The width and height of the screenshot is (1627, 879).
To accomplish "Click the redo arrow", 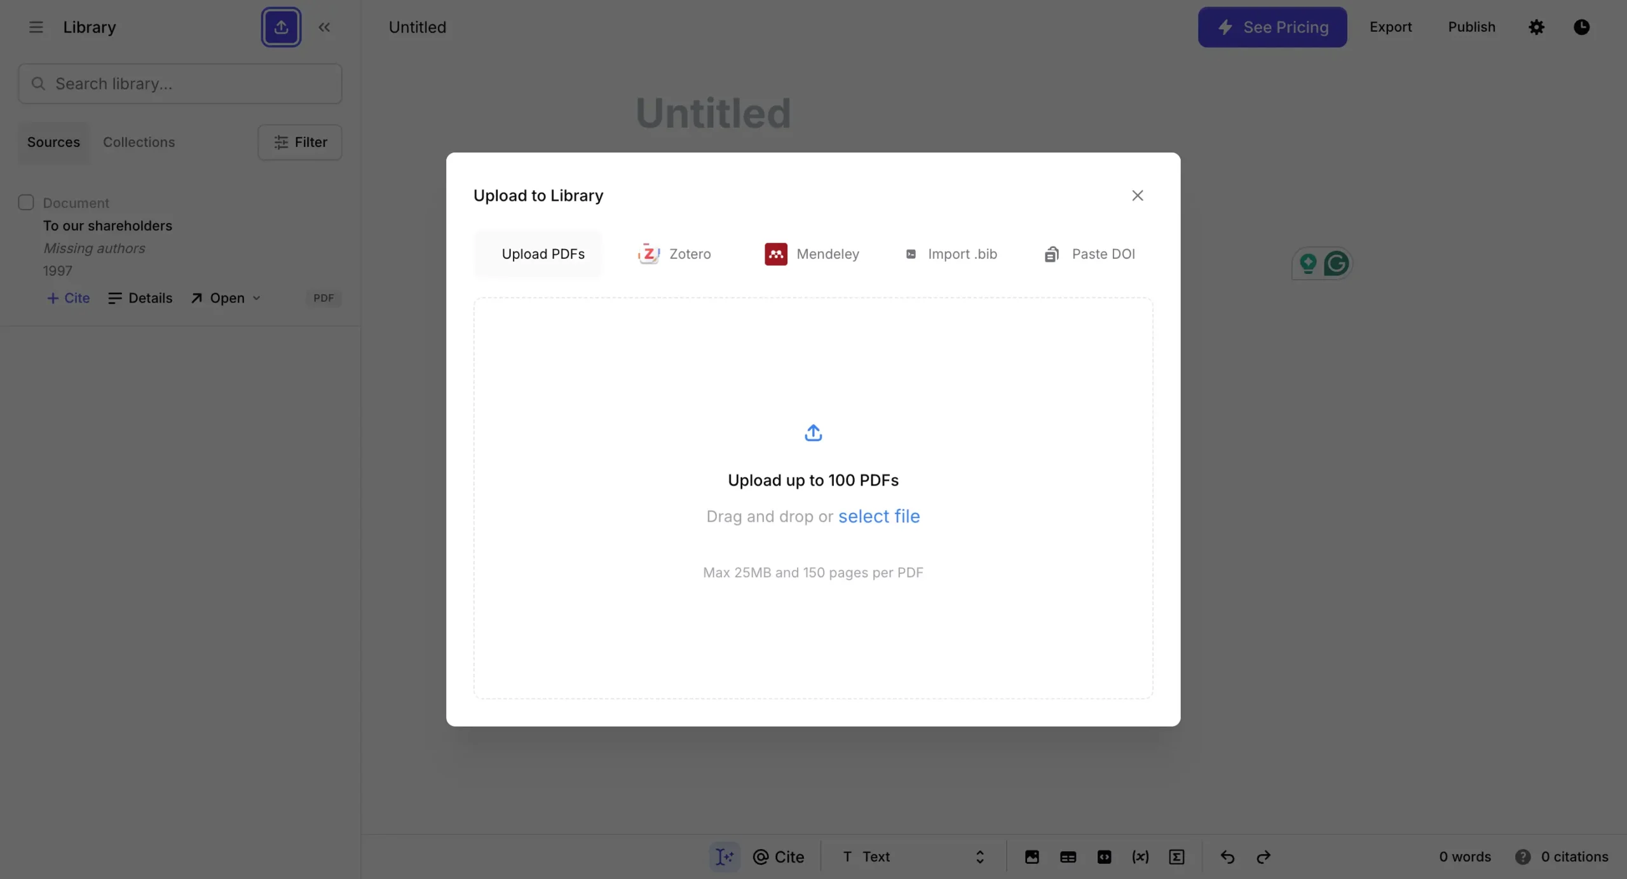I will [x=1263, y=857].
